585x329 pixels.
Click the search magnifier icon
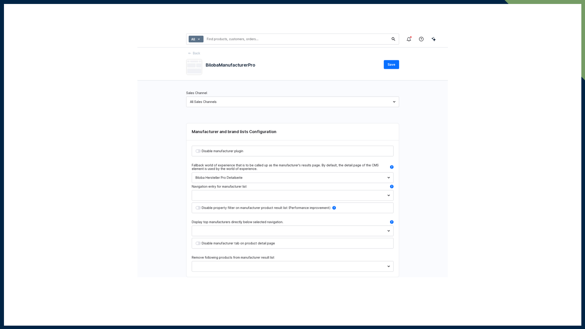click(x=393, y=39)
